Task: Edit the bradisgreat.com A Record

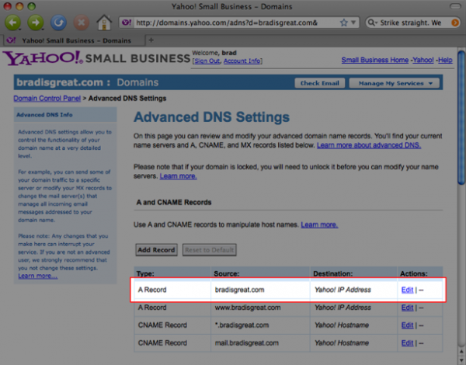Action: coord(407,290)
